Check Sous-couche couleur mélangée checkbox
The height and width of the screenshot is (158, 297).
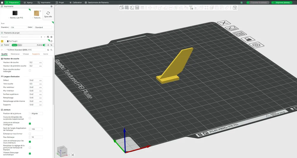(30, 70)
